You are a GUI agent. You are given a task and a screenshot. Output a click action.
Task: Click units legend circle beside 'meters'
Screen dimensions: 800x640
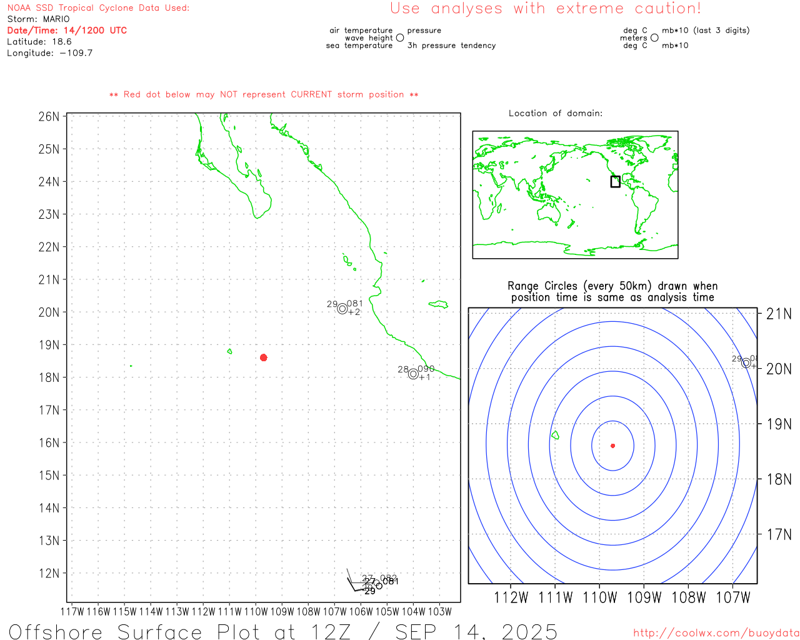pyautogui.click(x=654, y=37)
